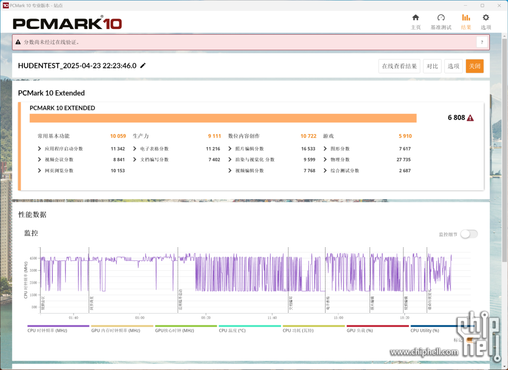Click the orange PCMark 10 Extended score bar
The width and height of the screenshot is (508, 370).
pyautogui.click(x=223, y=118)
